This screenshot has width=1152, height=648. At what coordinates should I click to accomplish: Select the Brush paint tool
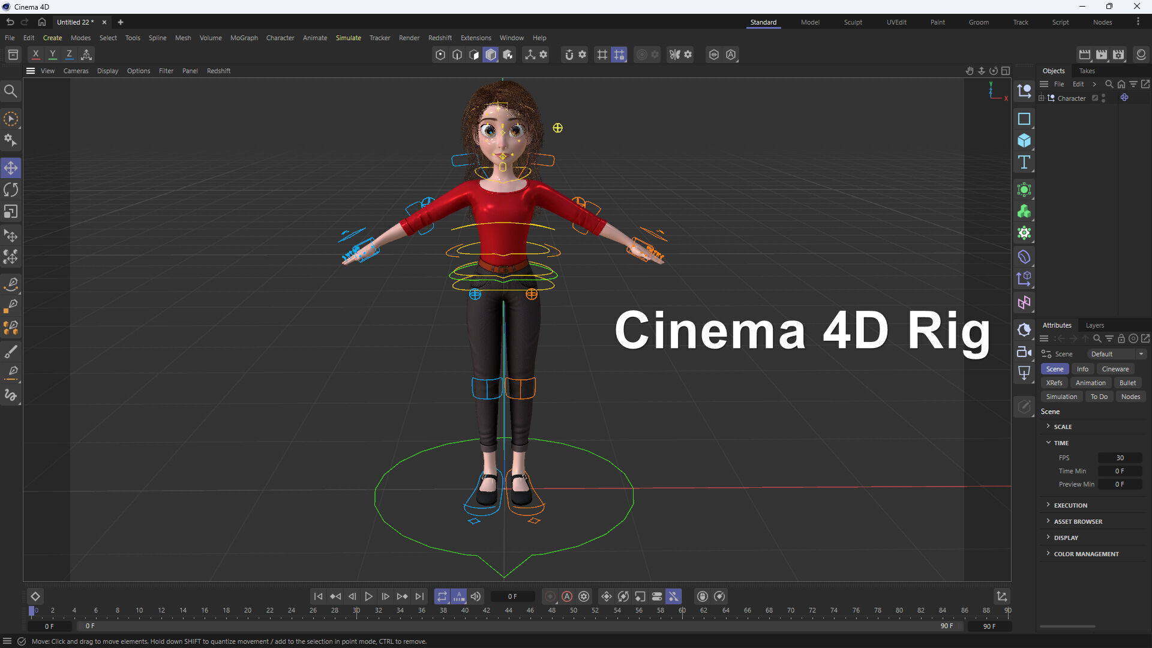coord(11,351)
